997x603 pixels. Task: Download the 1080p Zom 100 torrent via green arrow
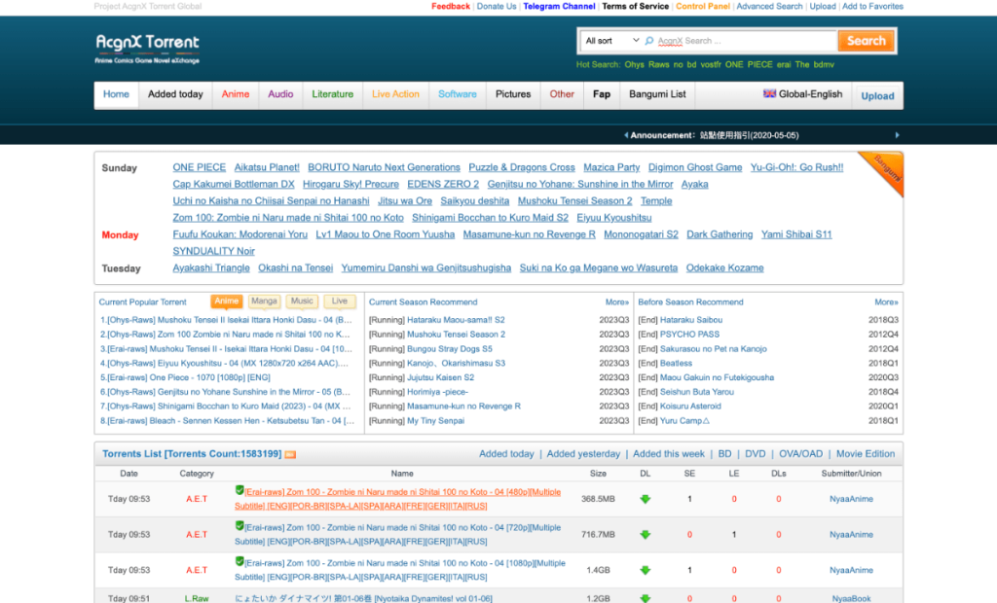click(645, 570)
